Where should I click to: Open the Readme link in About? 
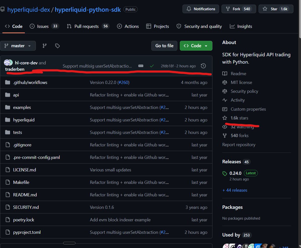point(234,74)
